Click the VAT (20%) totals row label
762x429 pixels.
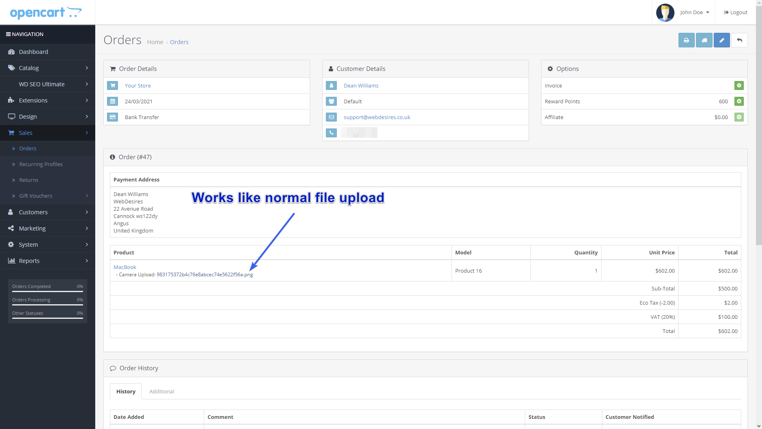point(662,317)
